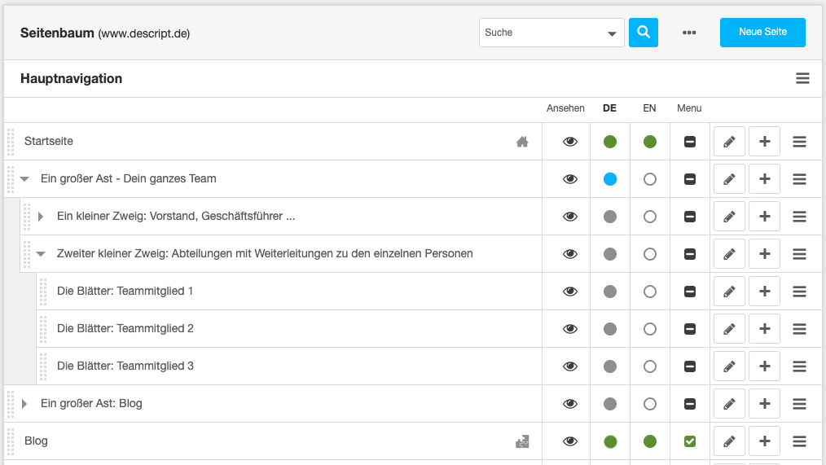Screen dimensions: 826x465
Task: Expand the 'Ein großer Ast: Blog' branch
Action: point(24,404)
